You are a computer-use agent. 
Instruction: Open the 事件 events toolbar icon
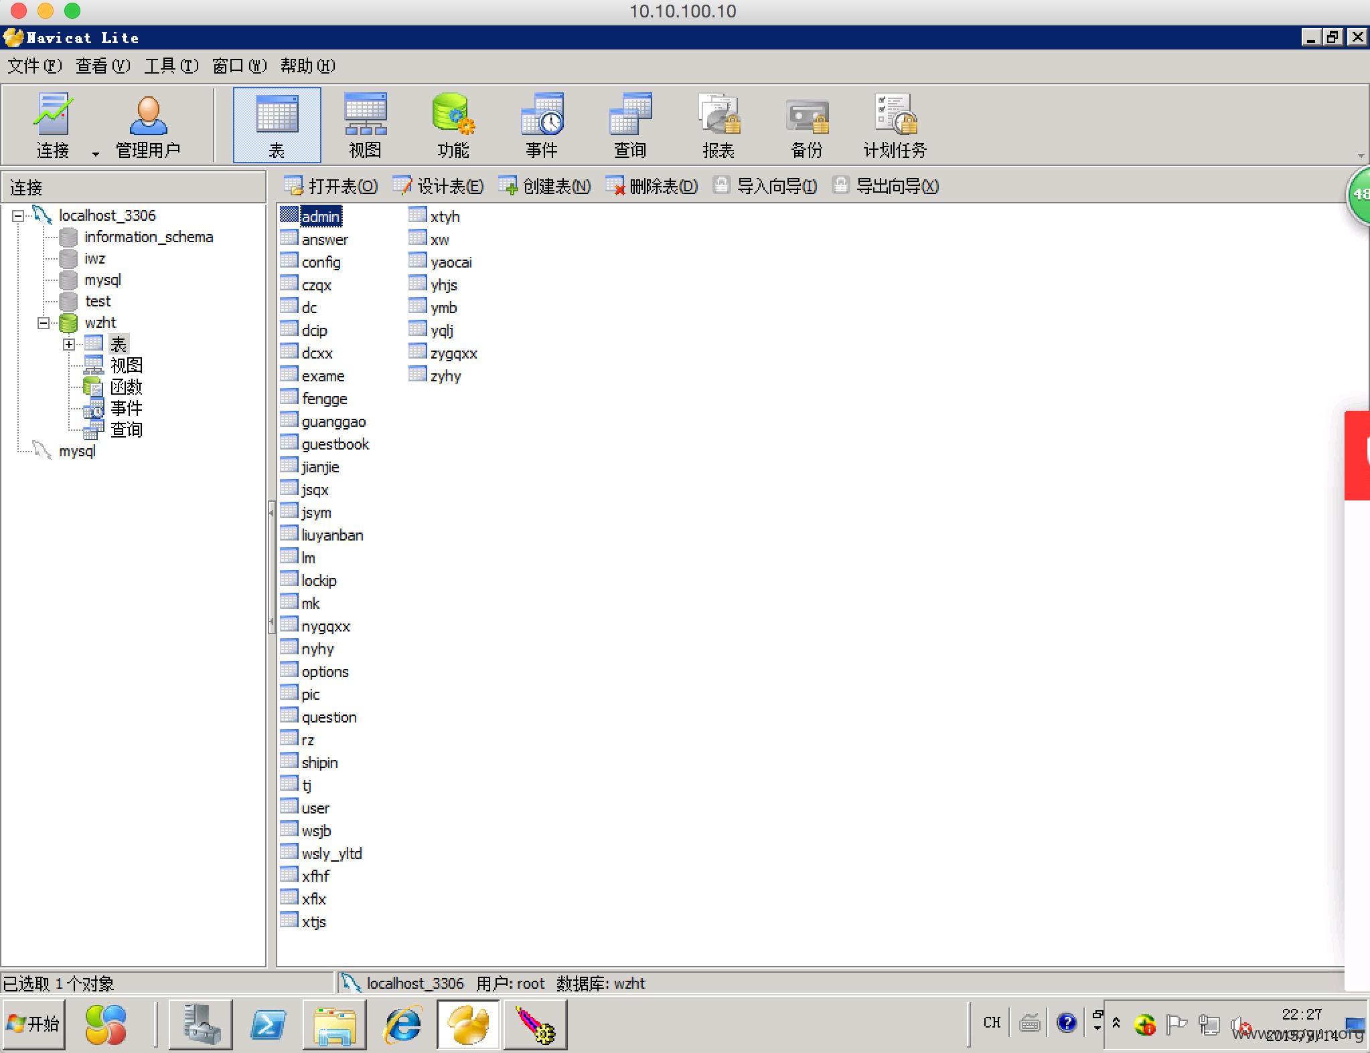coord(542,126)
